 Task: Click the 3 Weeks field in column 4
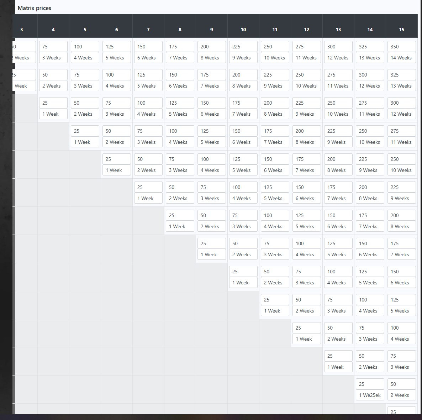pos(53,58)
